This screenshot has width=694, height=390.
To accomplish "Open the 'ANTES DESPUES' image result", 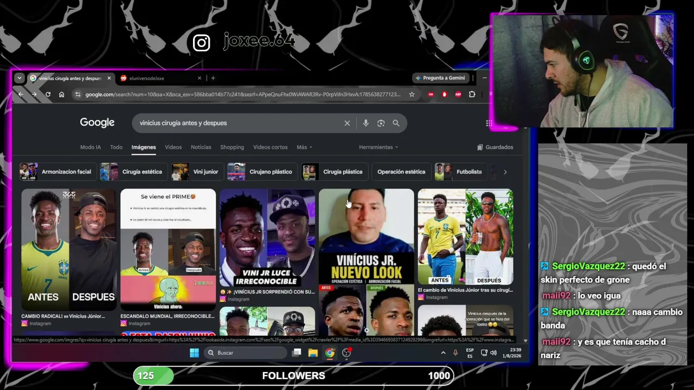I will tap(69, 250).
